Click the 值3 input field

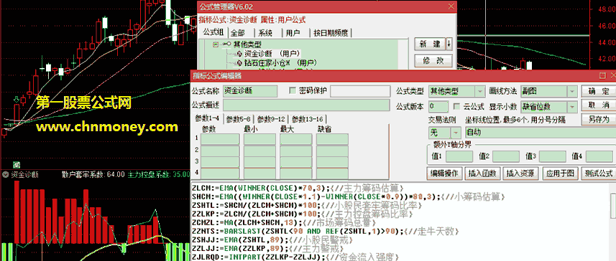pyautogui.click(x=552, y=156)
